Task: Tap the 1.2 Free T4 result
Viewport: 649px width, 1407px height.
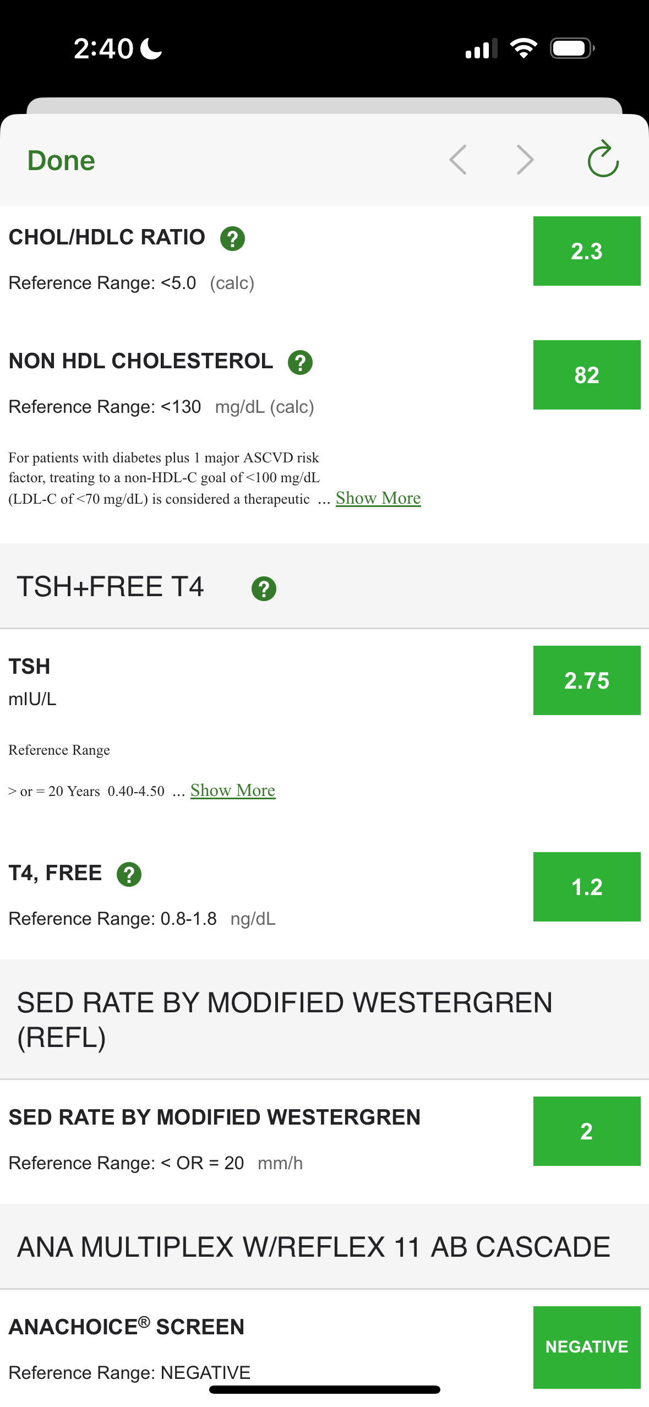Action: pyautogui.click(x=586, y=887)
